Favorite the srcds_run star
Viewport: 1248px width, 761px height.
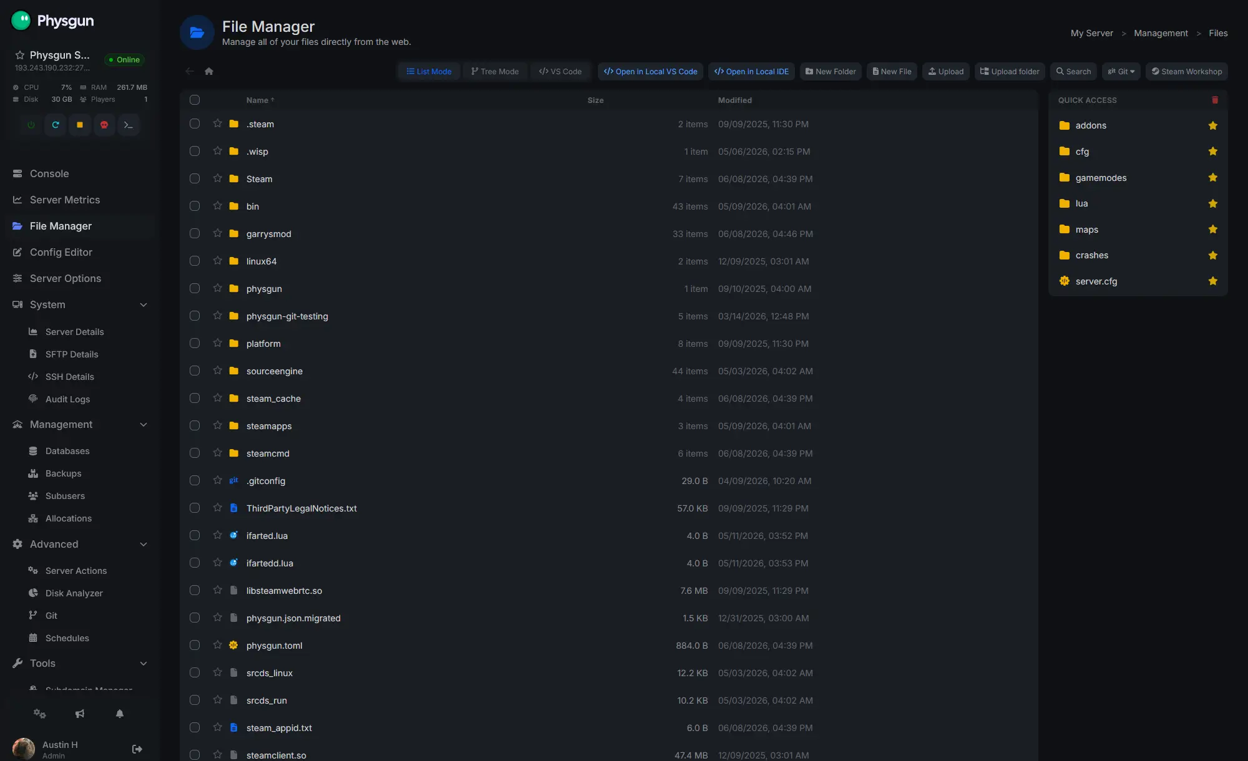tap(217, 700)
